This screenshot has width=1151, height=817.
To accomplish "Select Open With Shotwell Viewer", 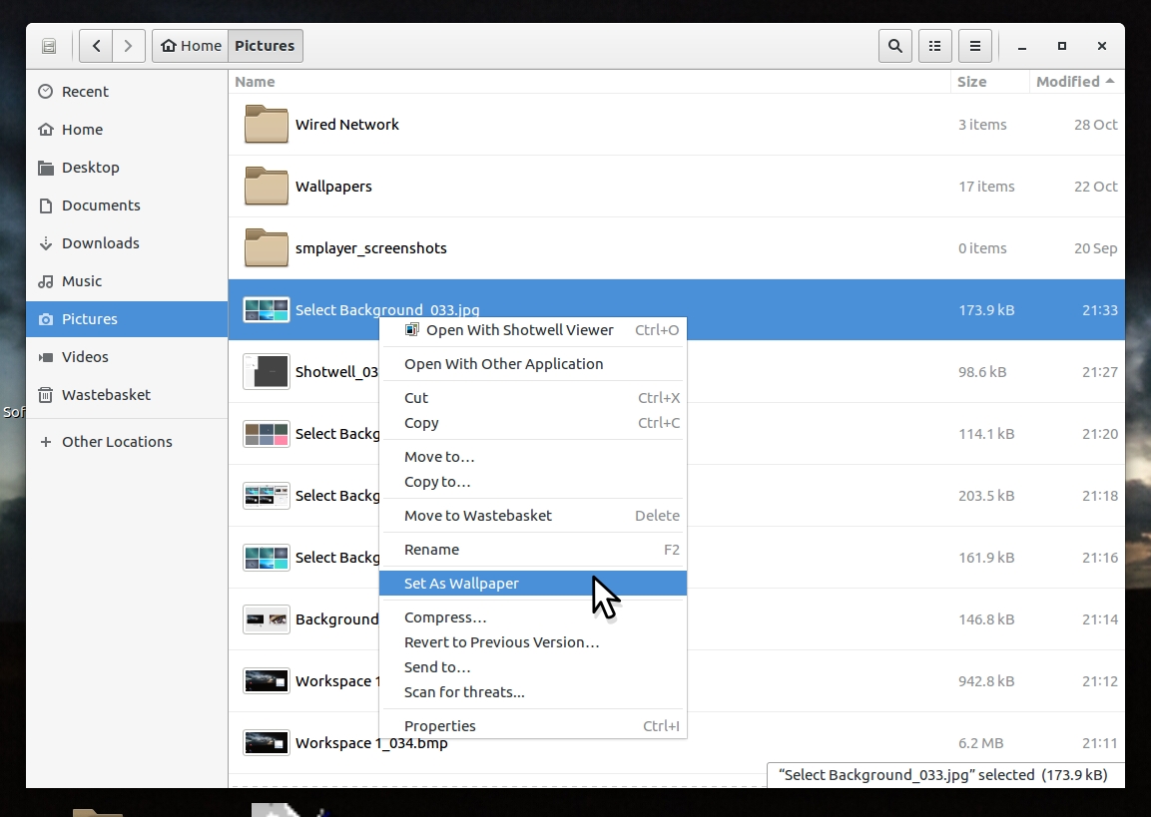I will [x=519, y=330].
